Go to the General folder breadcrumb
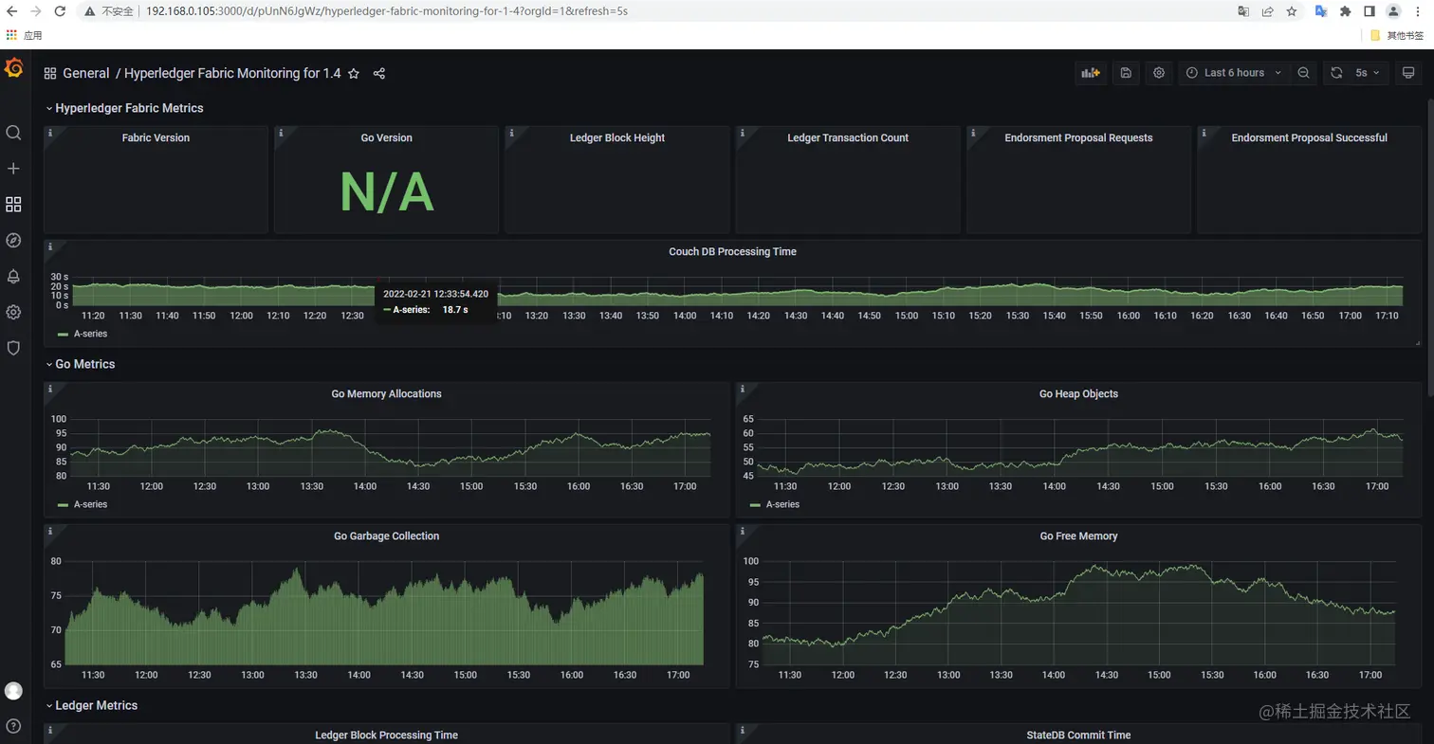 pos(86,73)
